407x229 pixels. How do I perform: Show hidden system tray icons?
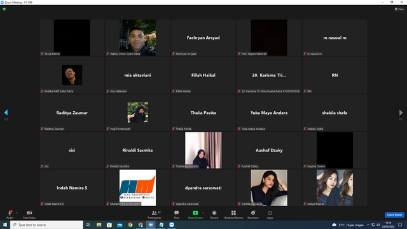tap(368, 225)
